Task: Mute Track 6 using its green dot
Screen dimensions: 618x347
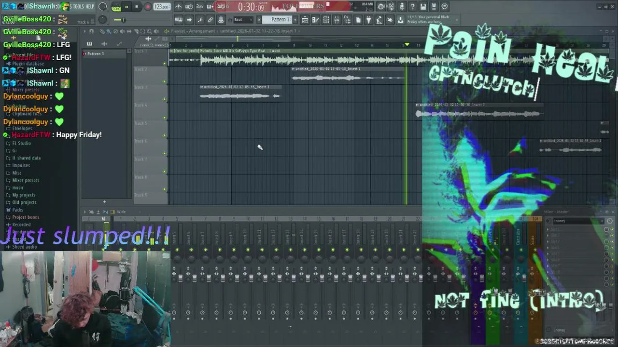Action: click(x=165, y=153)
